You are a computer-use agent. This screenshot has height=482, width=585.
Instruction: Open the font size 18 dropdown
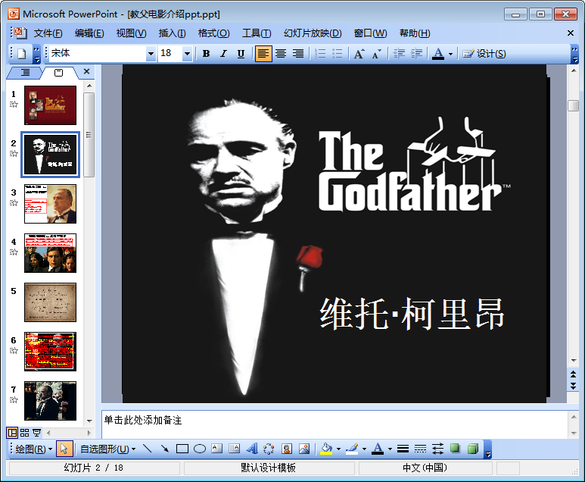pyautogui.click(x=187, y=54)
